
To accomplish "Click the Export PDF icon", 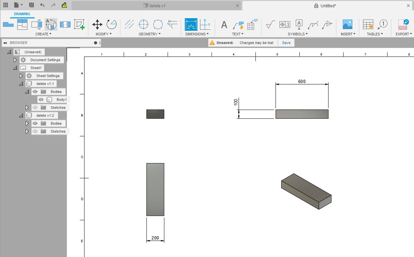I will (x=403, y=24).
